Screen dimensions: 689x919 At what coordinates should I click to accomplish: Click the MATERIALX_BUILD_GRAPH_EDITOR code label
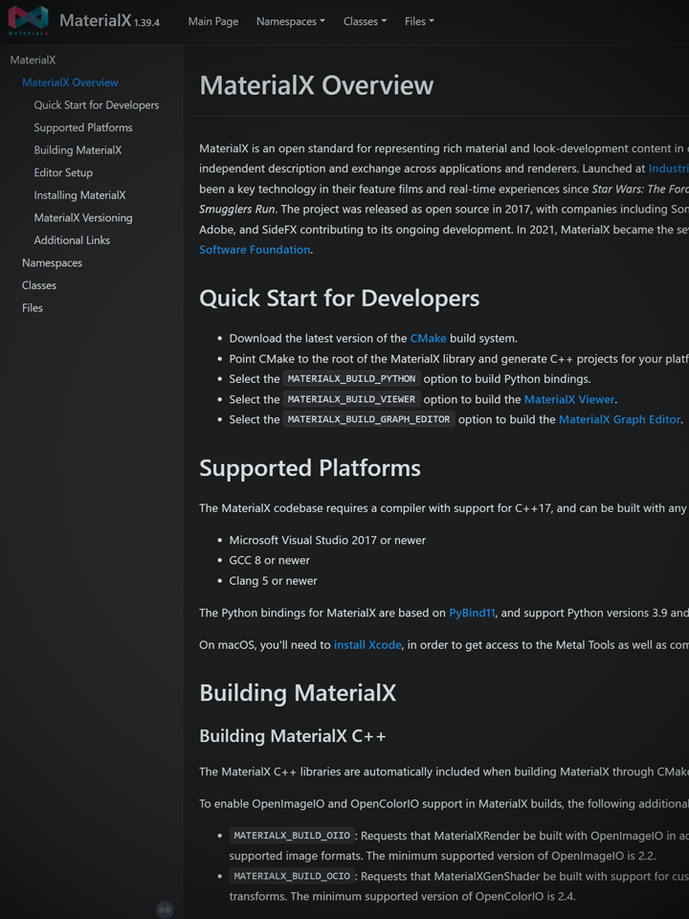click(x=369, y=419)
